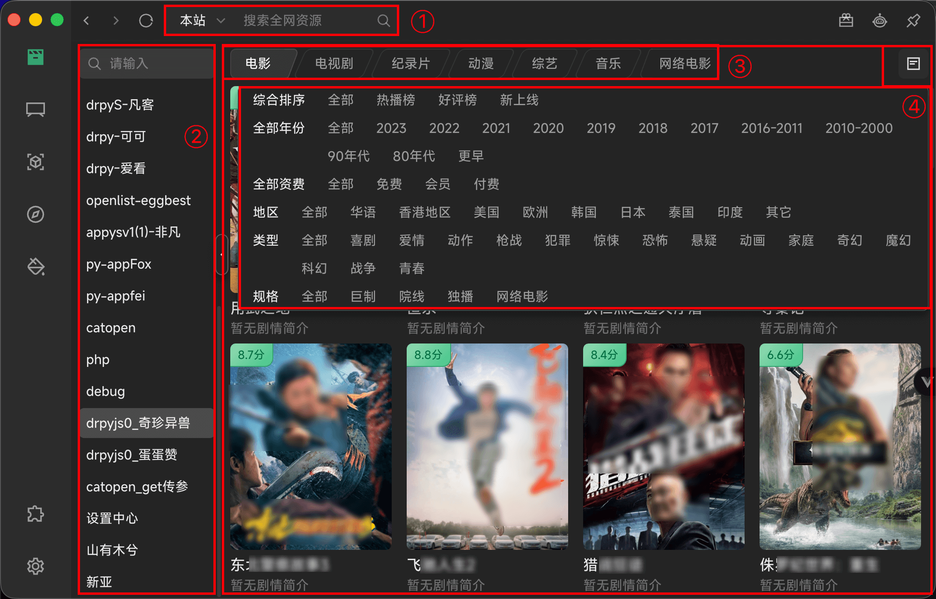936x599 pixels.
Task: Open 设置中心 from the source list
Action: point(112,518)
